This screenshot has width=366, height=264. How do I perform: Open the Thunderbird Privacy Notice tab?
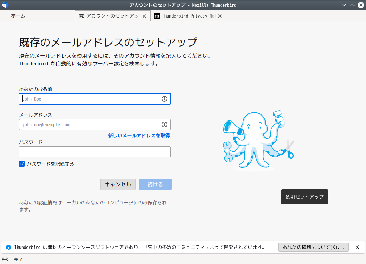[188, 16]
